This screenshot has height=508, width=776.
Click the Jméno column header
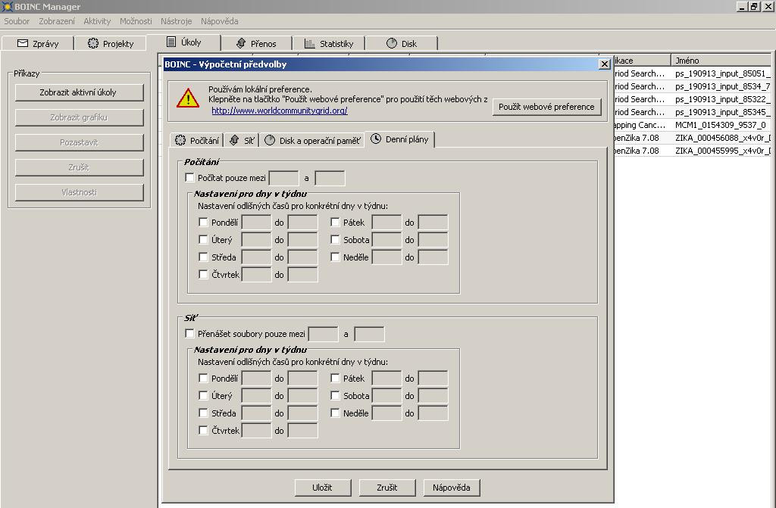pyautogui.click(x=721, y=61)
